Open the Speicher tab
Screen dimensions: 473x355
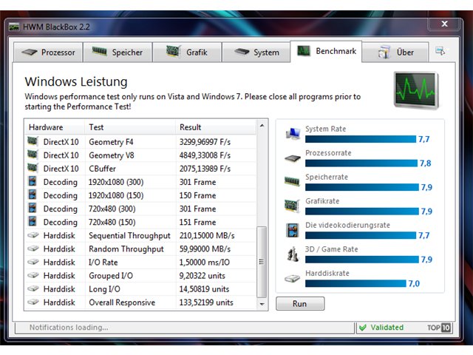pos(118,53)
